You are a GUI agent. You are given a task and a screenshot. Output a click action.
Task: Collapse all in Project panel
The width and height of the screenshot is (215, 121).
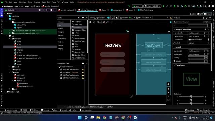pyautogui.click(x=47, y=10)
